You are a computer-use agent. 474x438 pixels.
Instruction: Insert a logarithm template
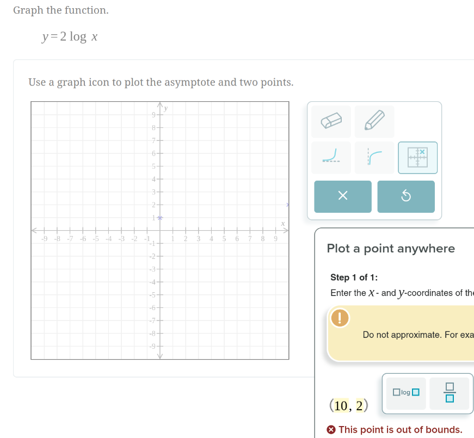coord(406,393)
